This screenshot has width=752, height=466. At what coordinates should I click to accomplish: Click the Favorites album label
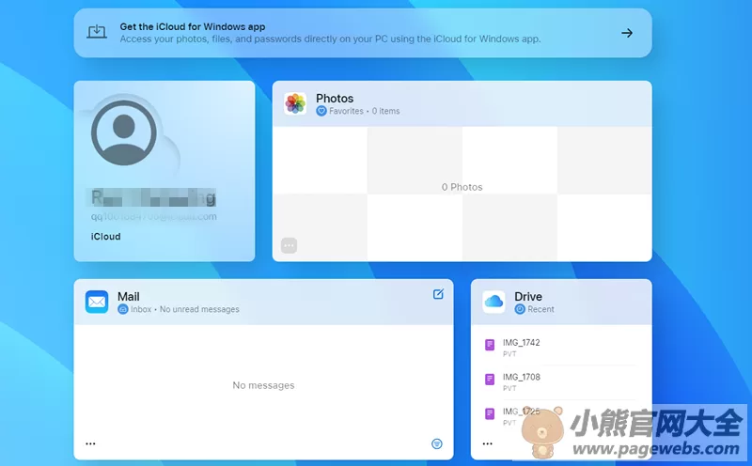tap(346, 111)
